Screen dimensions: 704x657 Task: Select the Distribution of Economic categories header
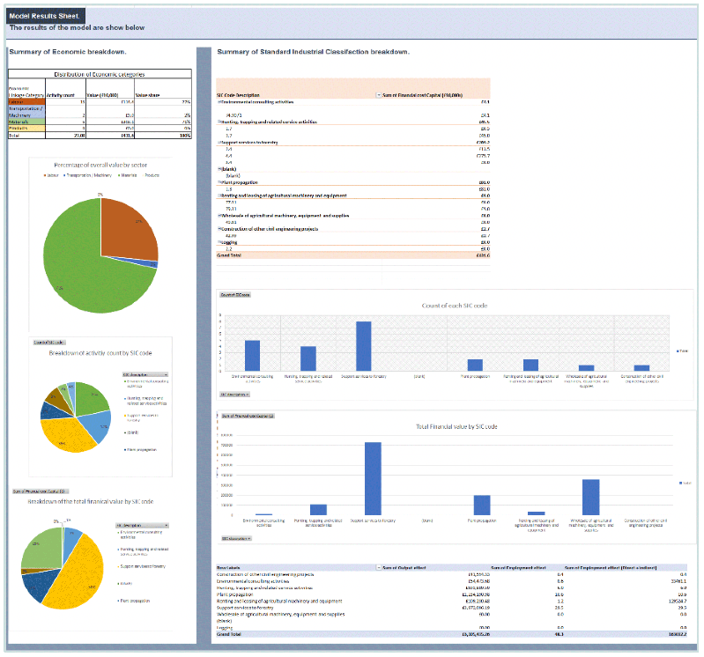pyautogui.click(x=100, y=74)
